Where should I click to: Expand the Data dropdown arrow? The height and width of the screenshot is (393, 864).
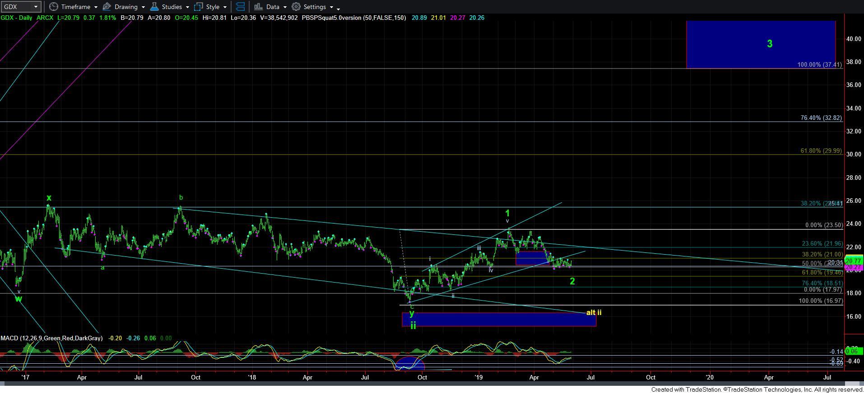coord(285,7)
